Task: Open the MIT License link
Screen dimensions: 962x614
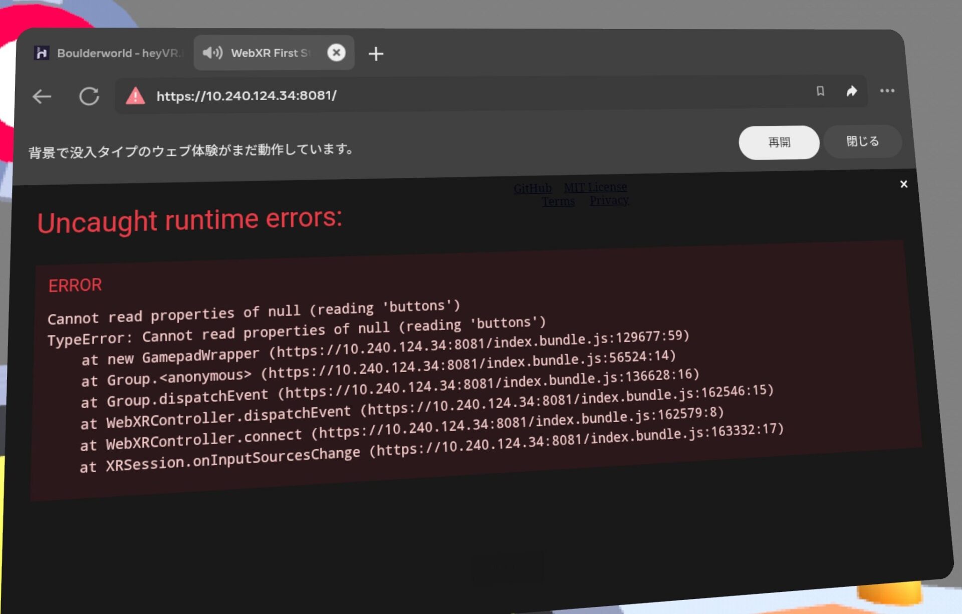Action: click(x=596, y=187)
